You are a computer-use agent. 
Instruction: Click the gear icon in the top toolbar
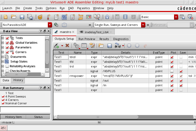coord(40,17)
